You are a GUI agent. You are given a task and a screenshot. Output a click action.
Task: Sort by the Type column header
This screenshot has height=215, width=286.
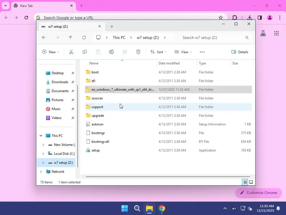coord(202,63)
